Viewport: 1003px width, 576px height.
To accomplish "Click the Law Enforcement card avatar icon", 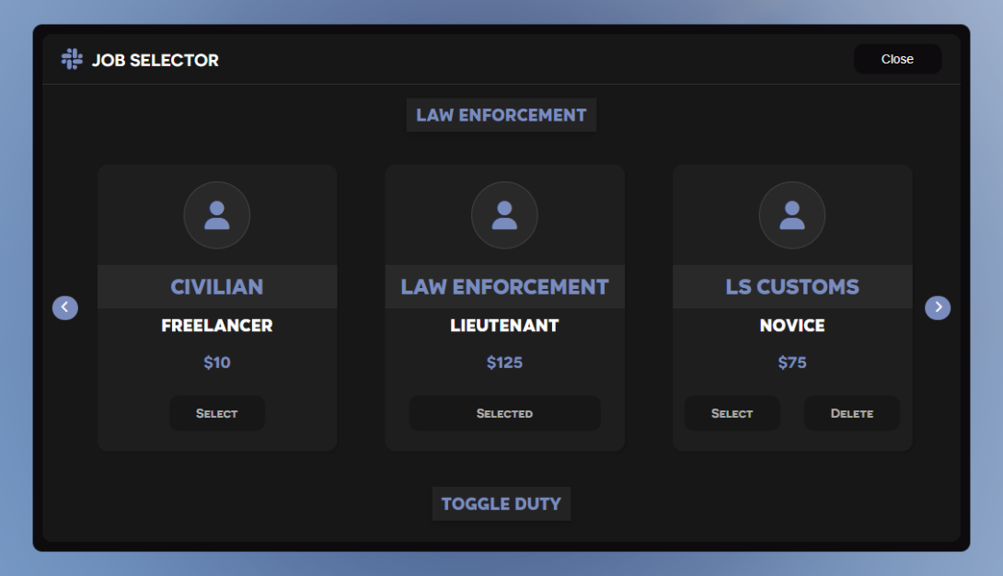I will point(504,215).
